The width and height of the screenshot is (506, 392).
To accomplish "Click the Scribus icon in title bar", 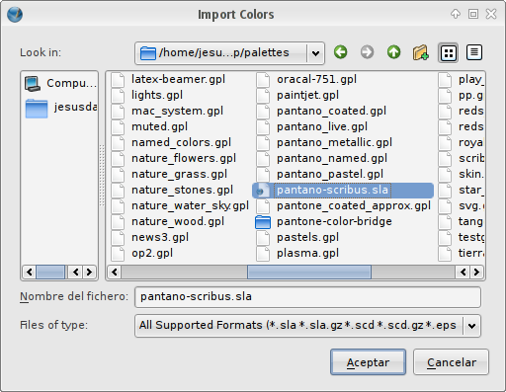I will click(x=15, y=15).
